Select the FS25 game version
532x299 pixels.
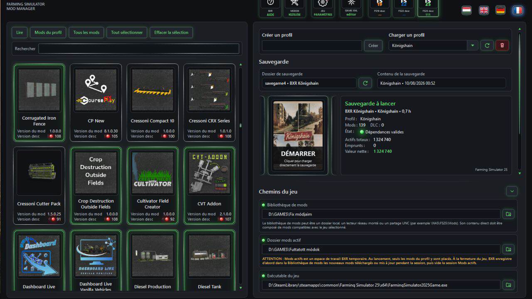[428, 8]
